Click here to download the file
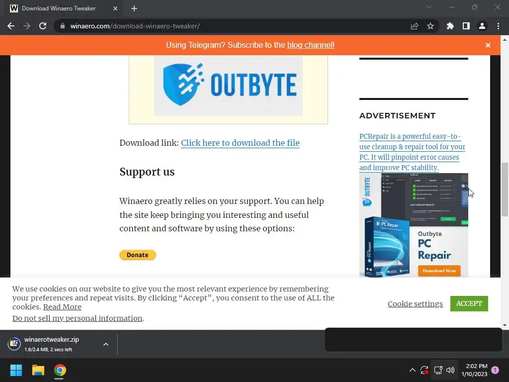Viewport: 509px width, 382px height. [x=240, y=143]
